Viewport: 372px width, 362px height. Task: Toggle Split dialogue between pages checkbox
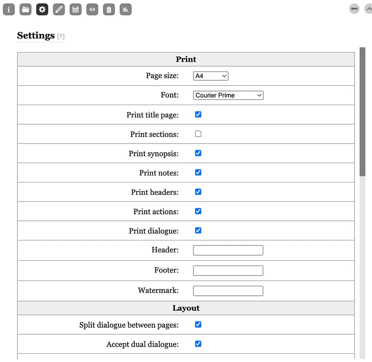point(198,325)
